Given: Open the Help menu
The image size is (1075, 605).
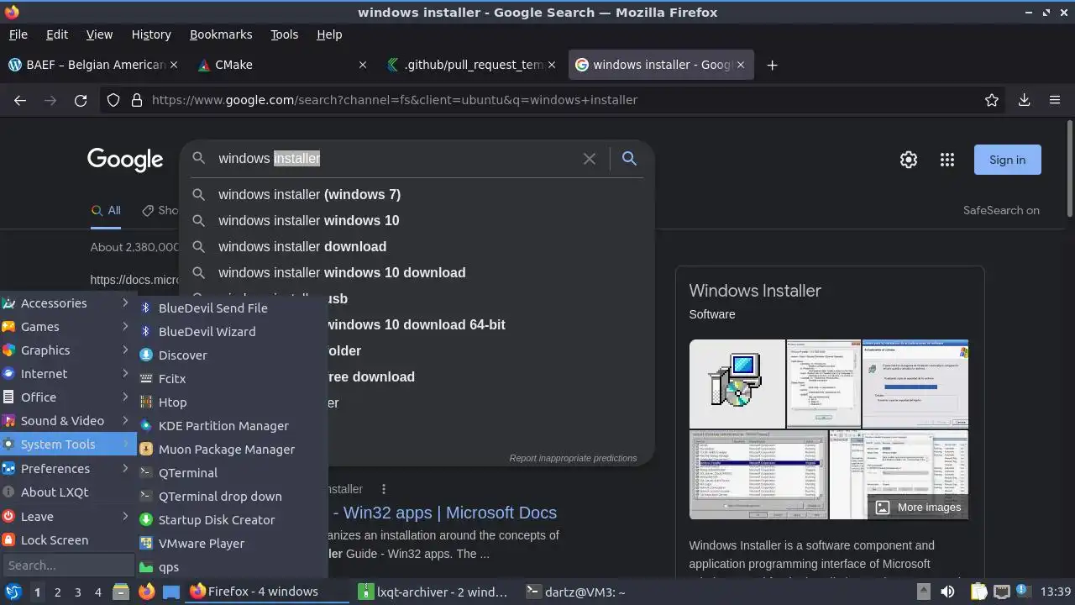Looking at the screenshot, I should pyautogui.click(x=329, y=34).
